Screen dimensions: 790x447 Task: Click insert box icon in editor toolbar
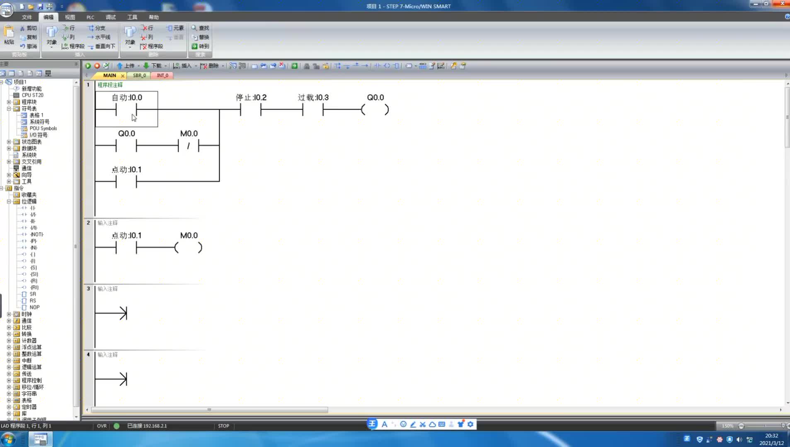click(x=396, y=66)
